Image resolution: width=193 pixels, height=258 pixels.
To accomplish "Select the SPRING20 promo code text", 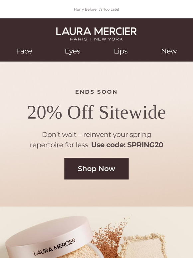I will (145, 145).
